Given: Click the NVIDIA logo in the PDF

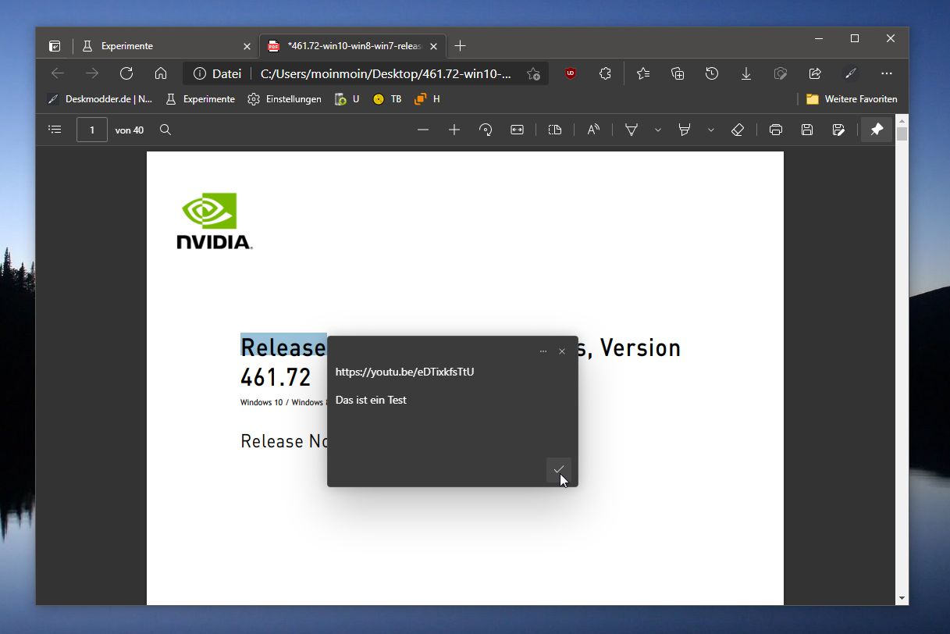Looking at the screenshot, I should coord(214,221).
